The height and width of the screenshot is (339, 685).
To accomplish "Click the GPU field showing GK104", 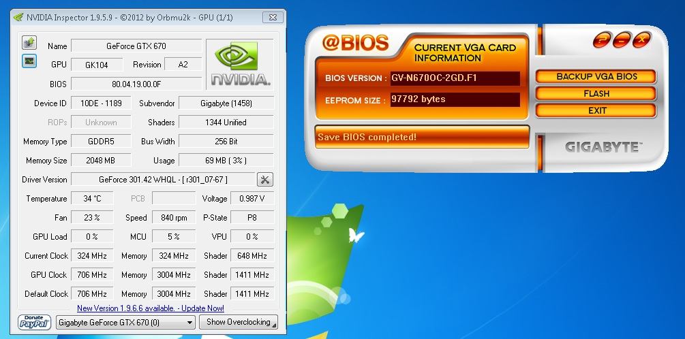I will (x=97, y=65).
